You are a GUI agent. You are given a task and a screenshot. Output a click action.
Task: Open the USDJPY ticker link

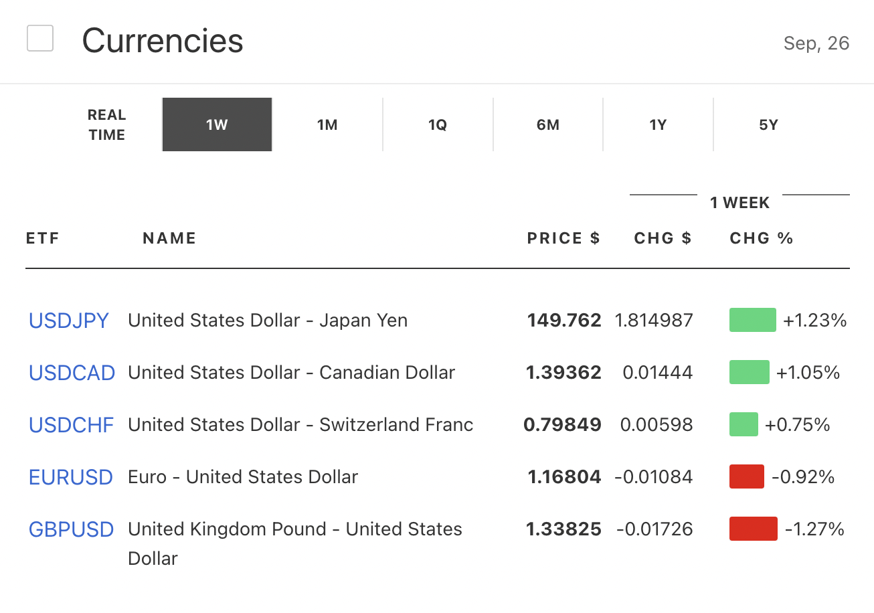[68, 321]
